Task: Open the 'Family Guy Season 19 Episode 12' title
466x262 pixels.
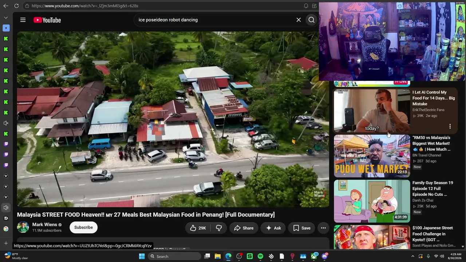Action: pyautogui.click(x=433, y=188)
